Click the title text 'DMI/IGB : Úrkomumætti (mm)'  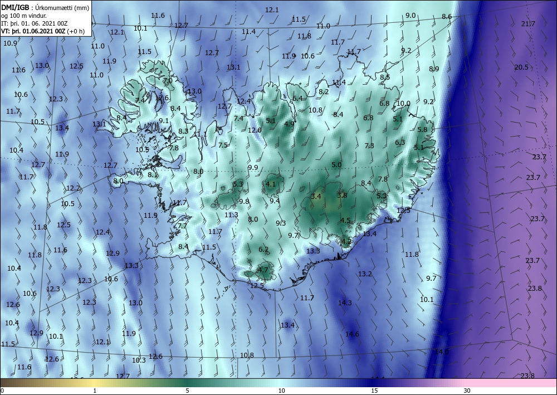click(x=45, y=7)
